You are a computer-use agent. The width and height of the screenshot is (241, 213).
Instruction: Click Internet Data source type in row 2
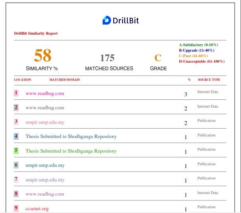(x=208, y=106)
